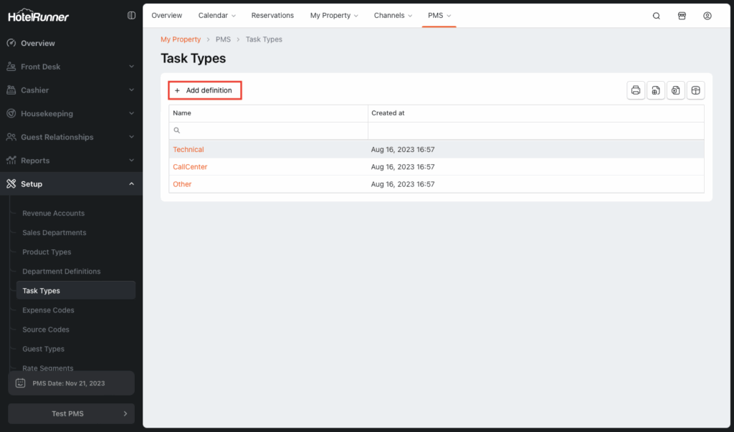Click the Add definition button
This screenshot has width=734, height=432.
click(x=204, y=90)
